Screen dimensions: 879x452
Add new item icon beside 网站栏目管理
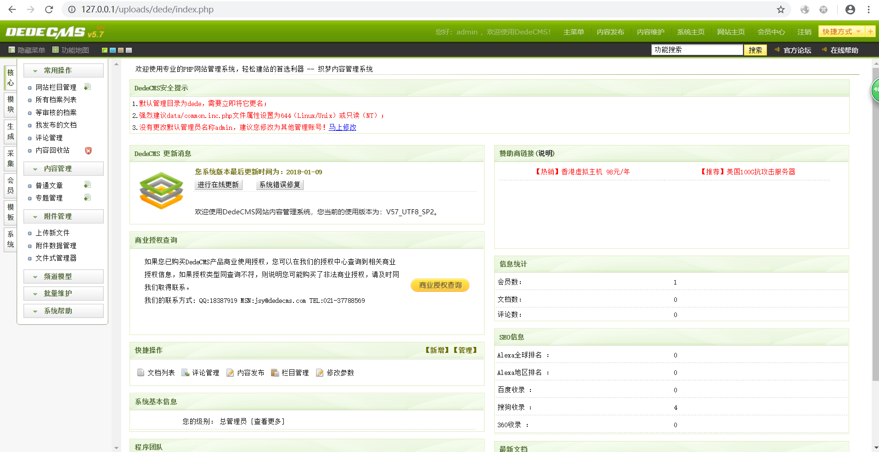coord(87,87)
